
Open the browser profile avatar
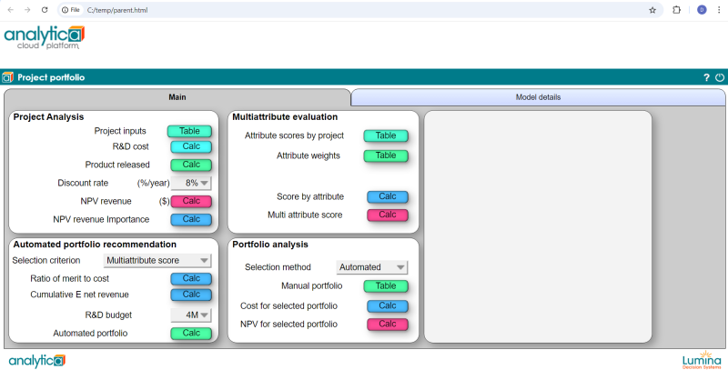pyautogui.click(x=702, y=10)
